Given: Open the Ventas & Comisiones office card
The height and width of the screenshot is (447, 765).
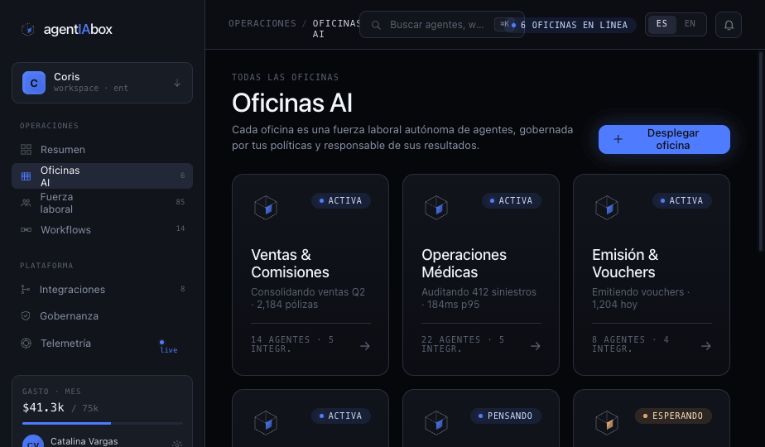Looking at the screenshot, I should point(310,275).
